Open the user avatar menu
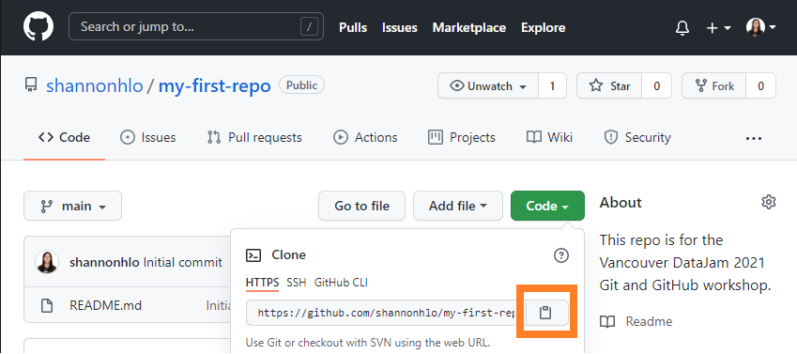The height and width of the screenshot is (354, 797). click(x=760, y=27)
